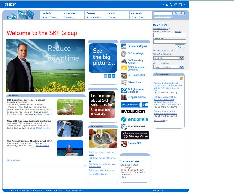Click the More SKF offers link
Screen dimensions: 234x194
coord(99,174)
